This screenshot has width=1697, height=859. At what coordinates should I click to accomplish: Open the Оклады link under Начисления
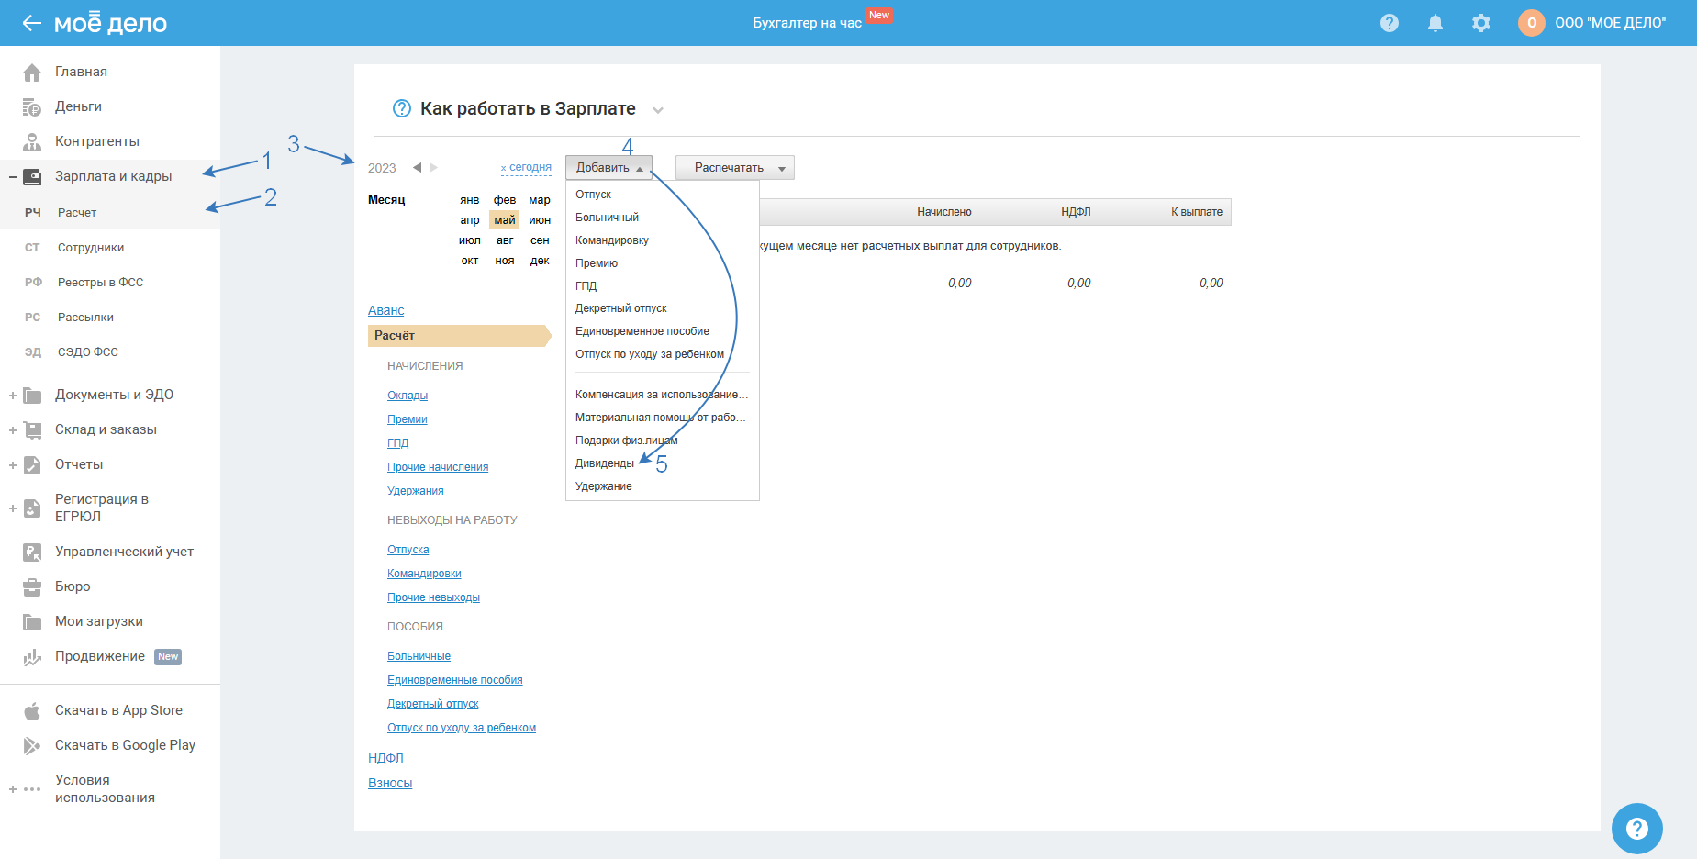[x=407, y=396]
